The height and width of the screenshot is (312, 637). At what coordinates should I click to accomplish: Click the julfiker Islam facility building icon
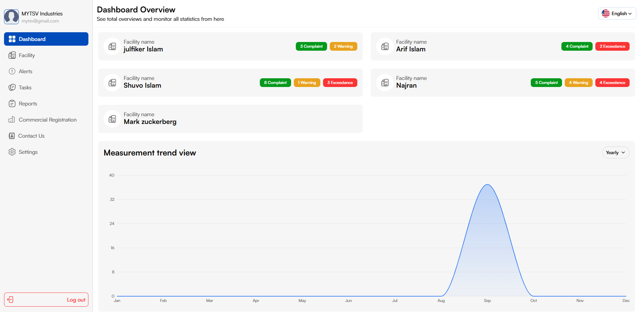112,46
